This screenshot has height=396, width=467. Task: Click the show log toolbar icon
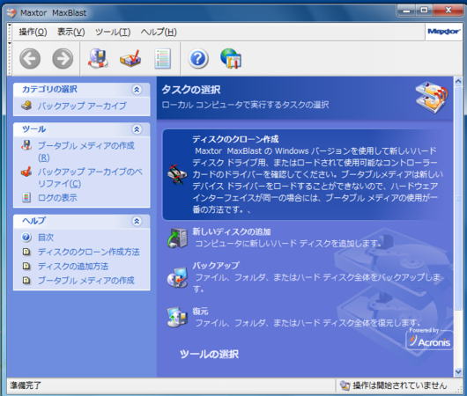point(163,59)
